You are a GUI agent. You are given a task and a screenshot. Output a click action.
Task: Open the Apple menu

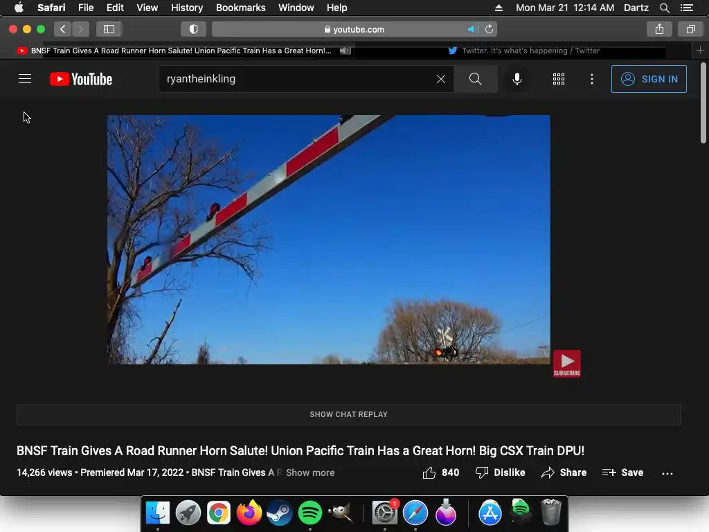click(x=19, y=8)
